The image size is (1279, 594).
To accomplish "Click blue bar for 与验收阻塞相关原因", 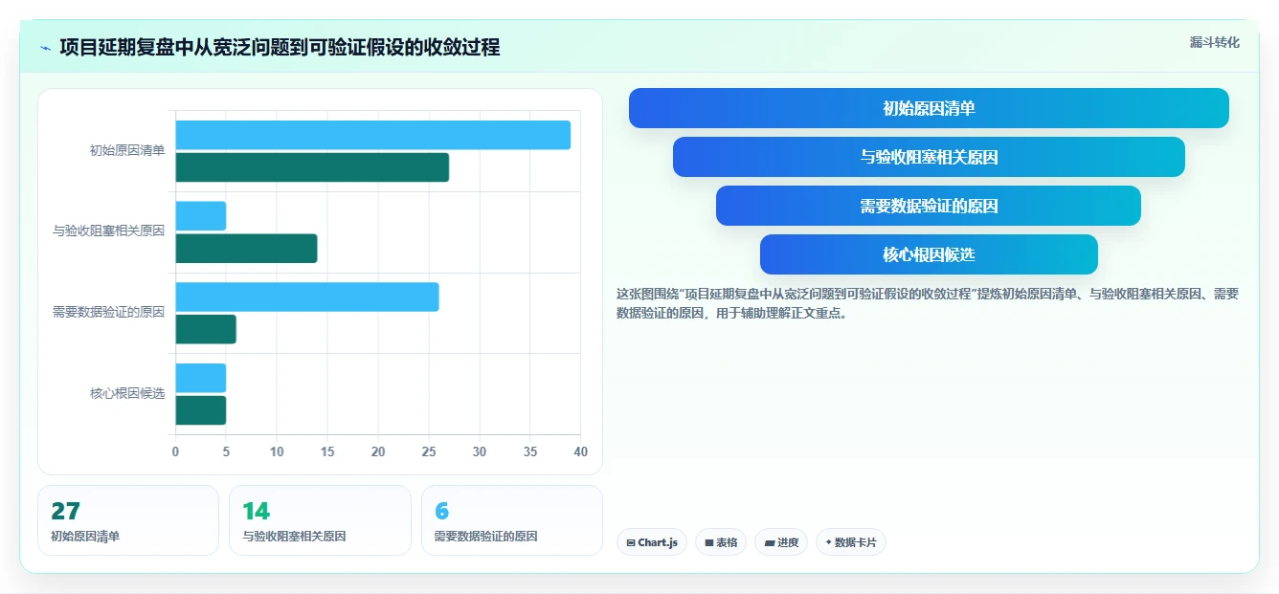I will pyautogui.click(x=200, y=216).
